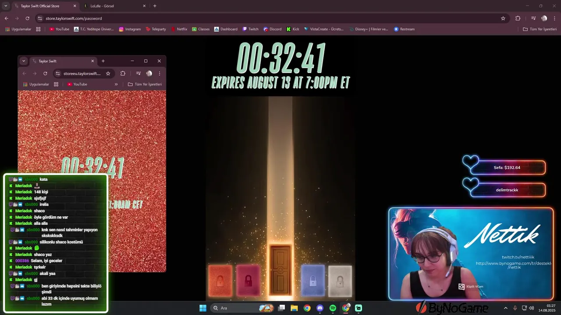Open Tüm Yer İşaretleri in small window

point(145,84)
